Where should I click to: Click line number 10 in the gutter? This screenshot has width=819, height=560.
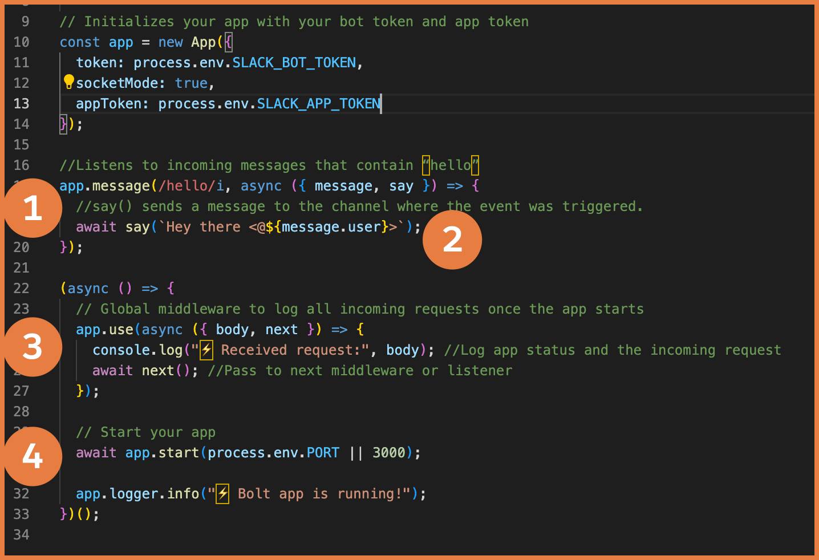point(21,42)
